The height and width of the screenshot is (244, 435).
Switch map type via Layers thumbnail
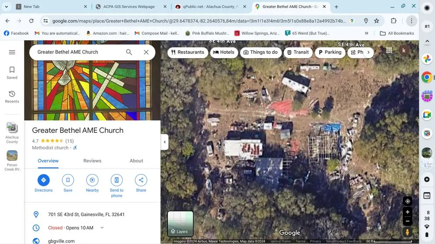[x=181, y=224]
